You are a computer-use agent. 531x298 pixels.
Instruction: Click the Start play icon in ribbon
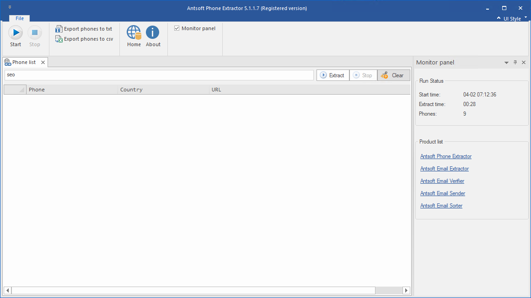pos(16,33)
